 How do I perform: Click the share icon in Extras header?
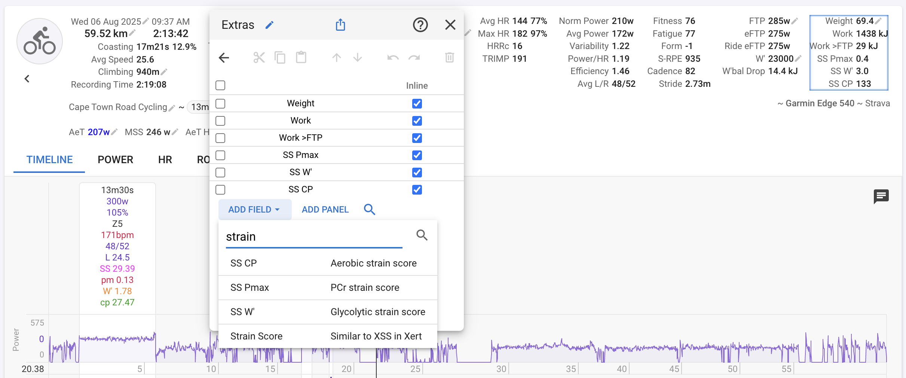[x=340, y=25]
